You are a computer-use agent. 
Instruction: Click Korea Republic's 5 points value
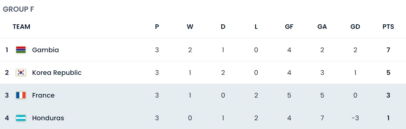388,73
